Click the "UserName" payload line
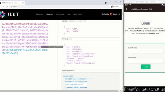Screen dimensions: 165x92 click(x=76, y=59)
